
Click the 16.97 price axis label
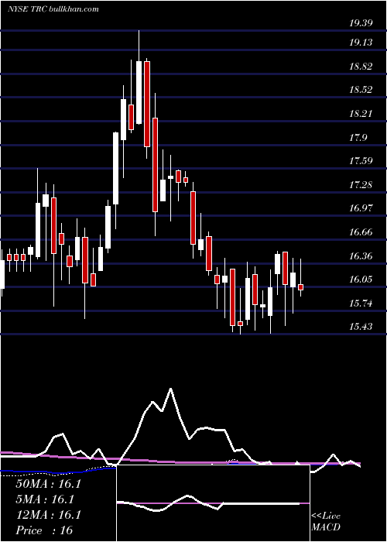361,208
